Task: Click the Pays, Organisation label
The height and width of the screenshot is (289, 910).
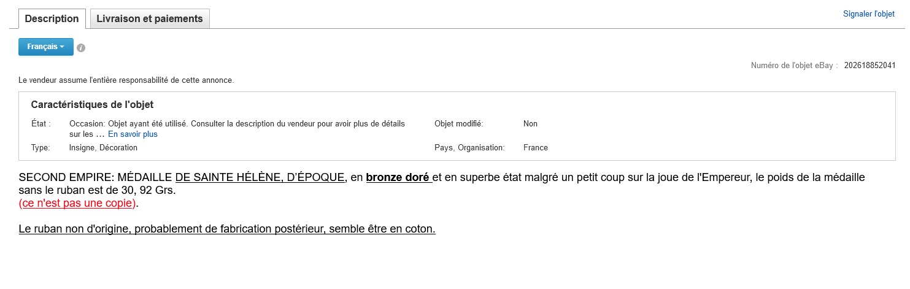Action: tap(469, 148)
